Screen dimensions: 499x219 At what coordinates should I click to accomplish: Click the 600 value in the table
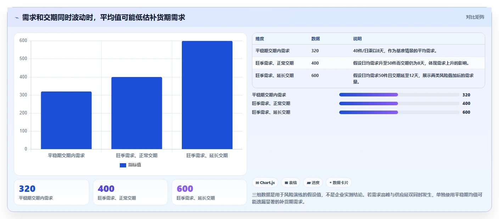pyautogui.click(x=315, y=76)
